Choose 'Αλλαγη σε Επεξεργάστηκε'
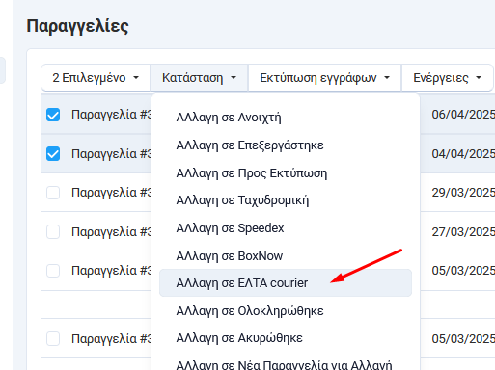 [286, 145]
